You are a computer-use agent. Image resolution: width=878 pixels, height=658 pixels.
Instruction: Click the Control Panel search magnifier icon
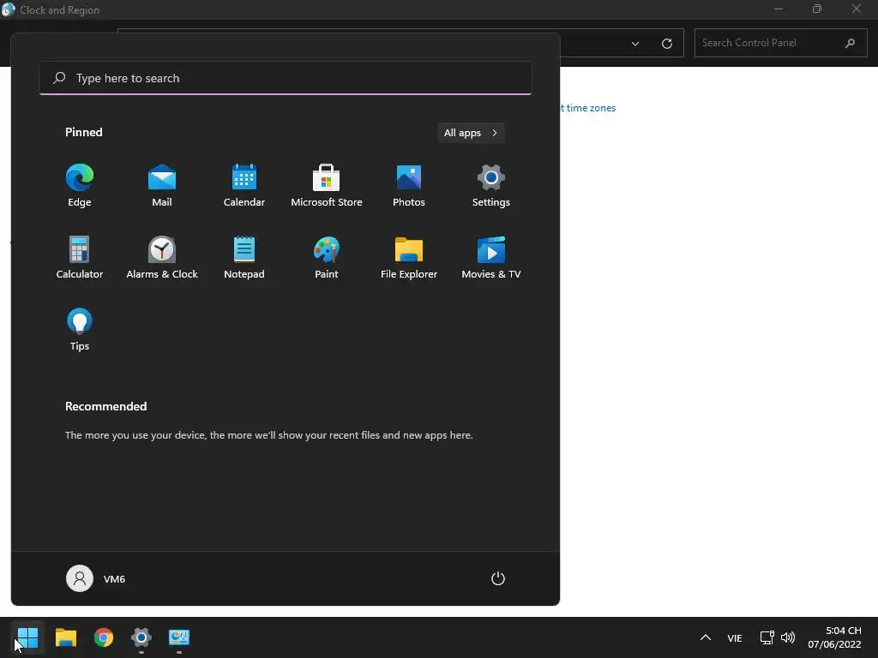pyautogui.click(x=850, y=43)
